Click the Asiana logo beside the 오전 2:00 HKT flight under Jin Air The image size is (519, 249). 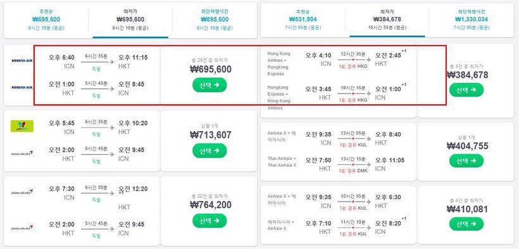(x=22, y=153)
